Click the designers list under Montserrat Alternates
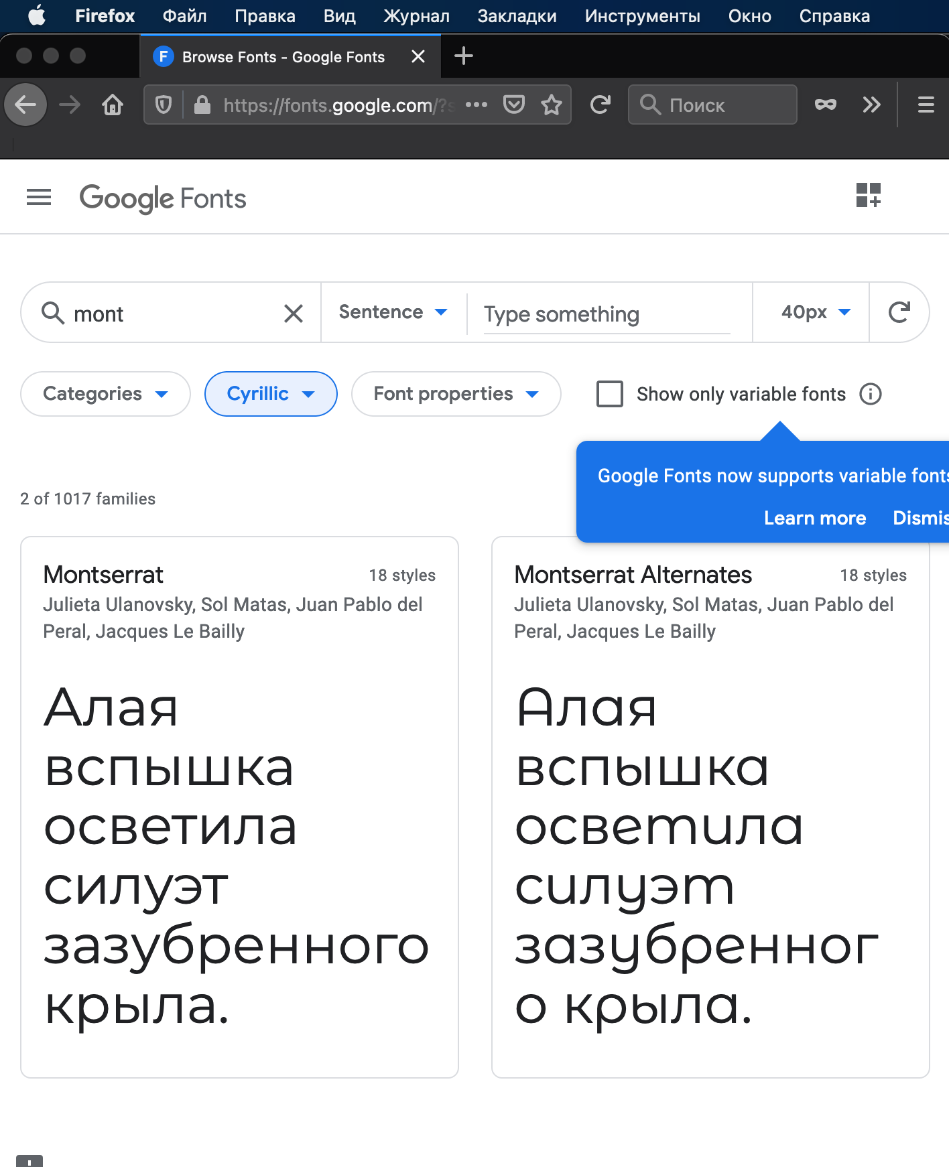 704,618
